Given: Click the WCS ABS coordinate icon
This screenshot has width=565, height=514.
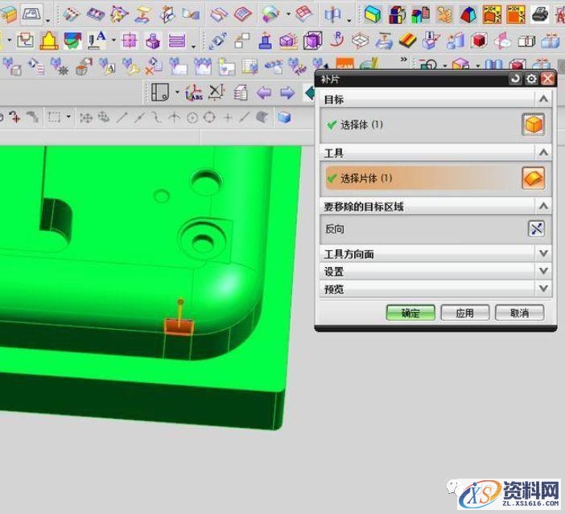Looking at the screenshot, I should click(193, 93).
